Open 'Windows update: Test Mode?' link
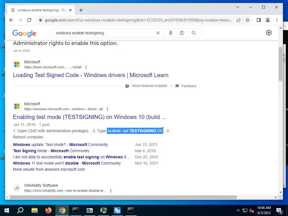This screenshot has width=288, height=216. click(60, 145)
